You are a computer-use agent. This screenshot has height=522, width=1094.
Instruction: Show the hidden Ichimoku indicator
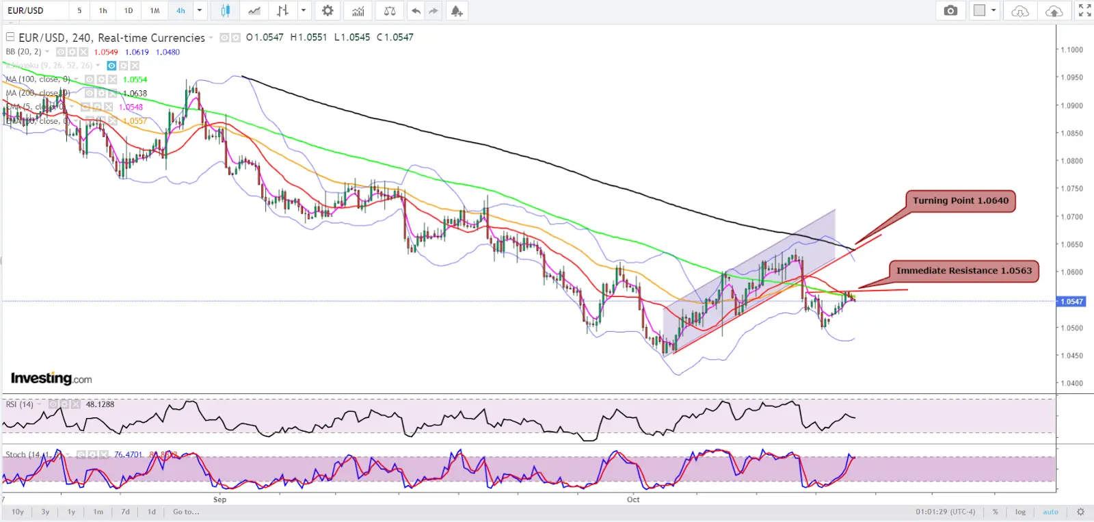(x=111, y=66)
